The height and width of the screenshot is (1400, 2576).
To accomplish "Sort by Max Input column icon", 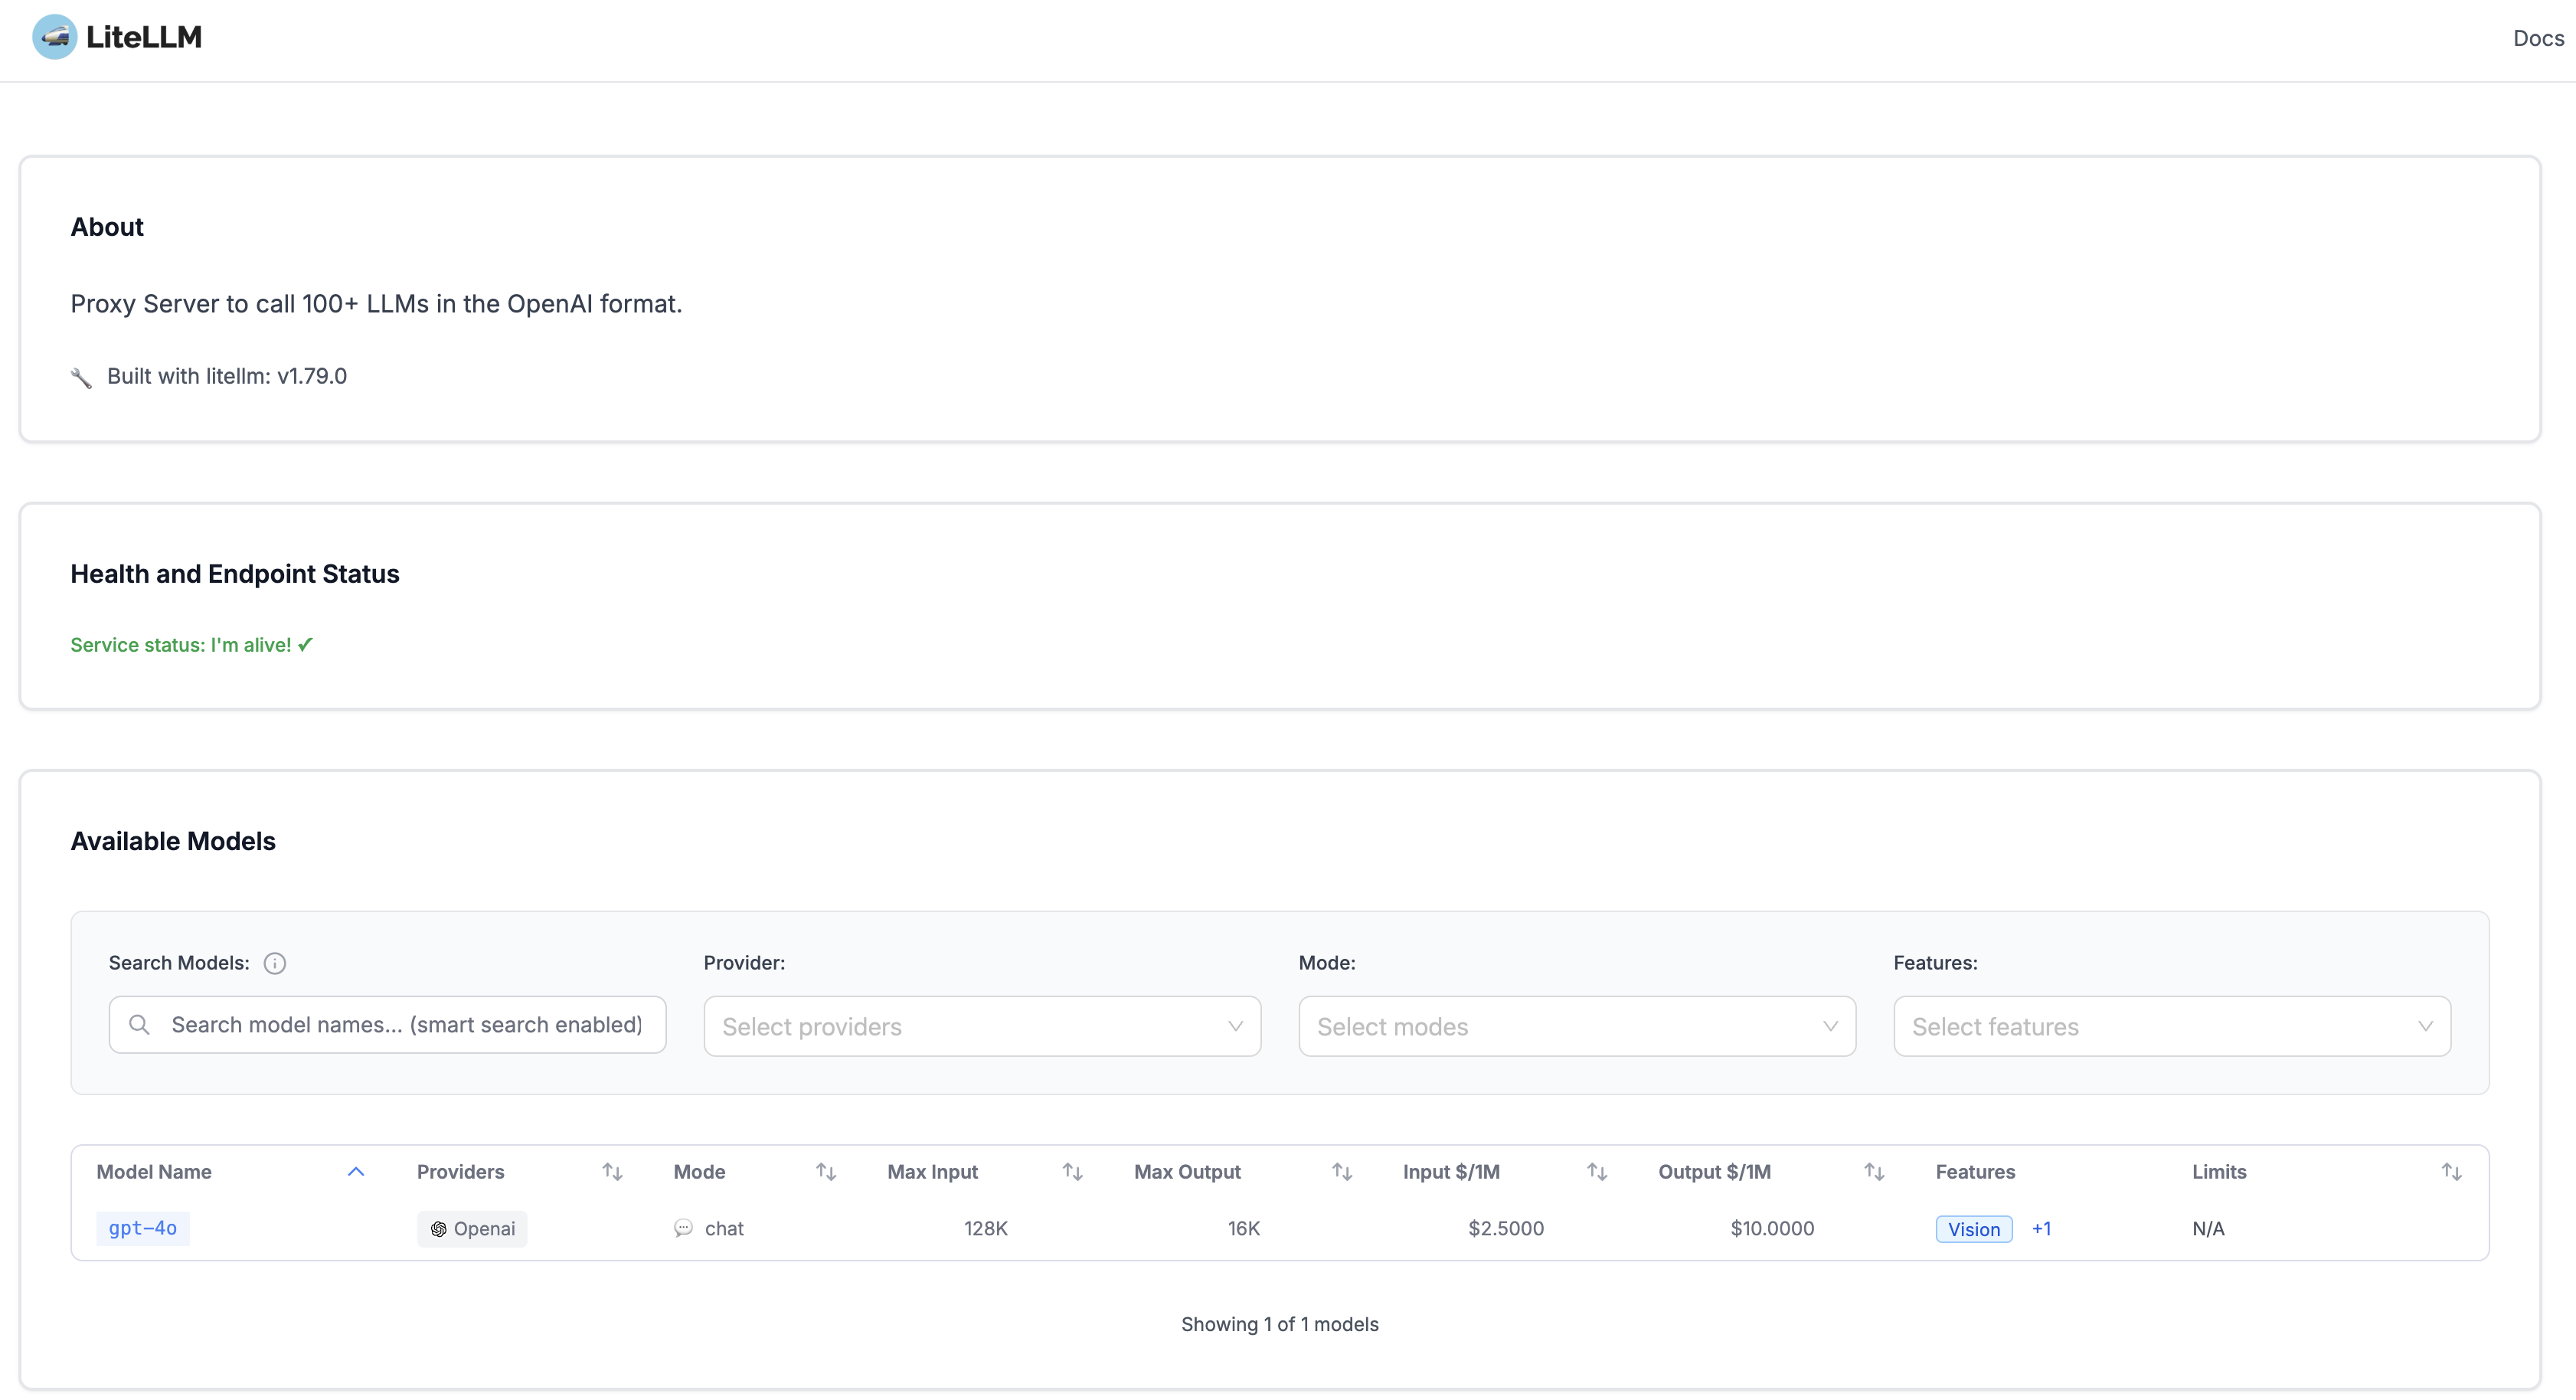I will 1072,1171.
